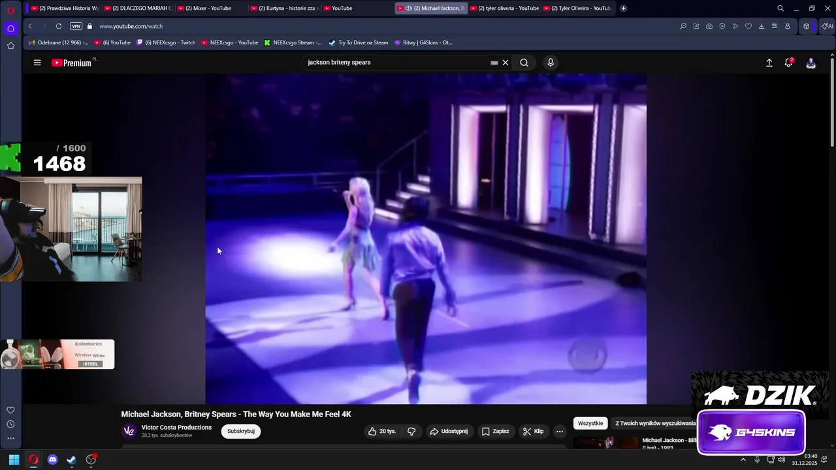Open Opera sidebar home workspace icon

10,28
